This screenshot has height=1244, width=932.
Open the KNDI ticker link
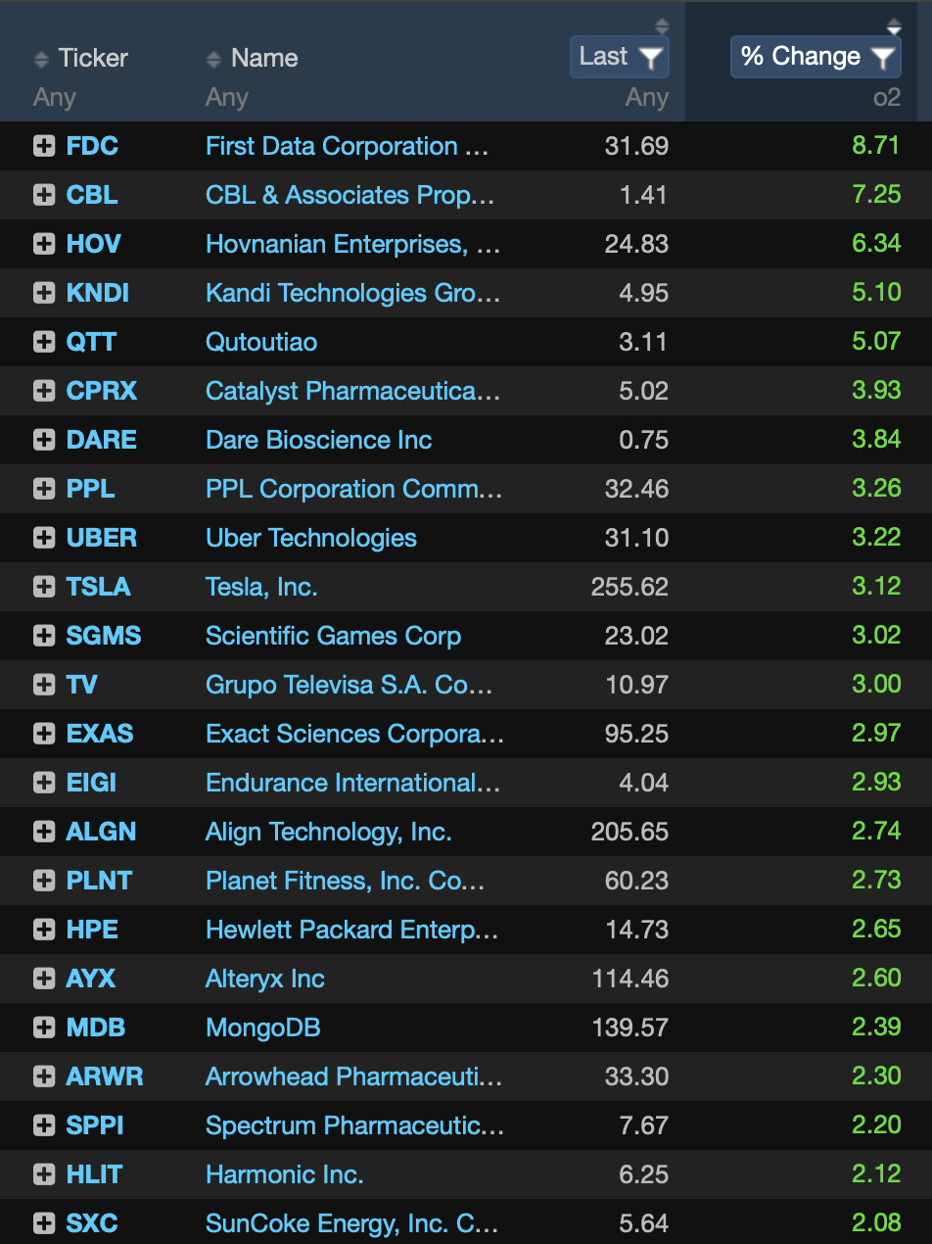point(98,293)
